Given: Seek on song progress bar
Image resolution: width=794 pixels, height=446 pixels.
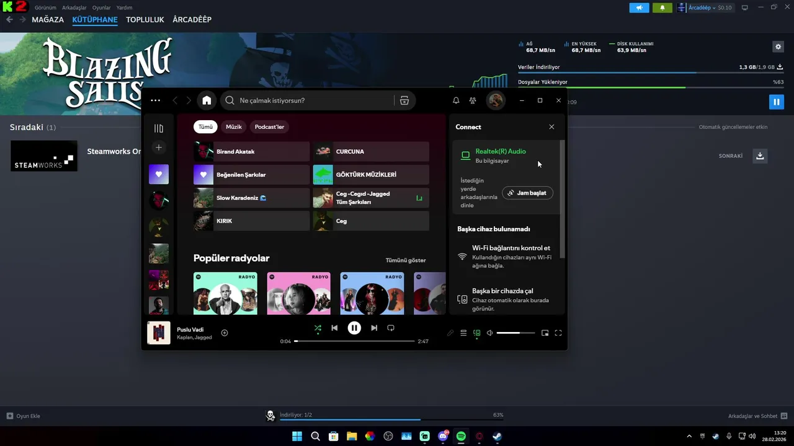Looking at the screenshot, I should [x=354, y=341].
